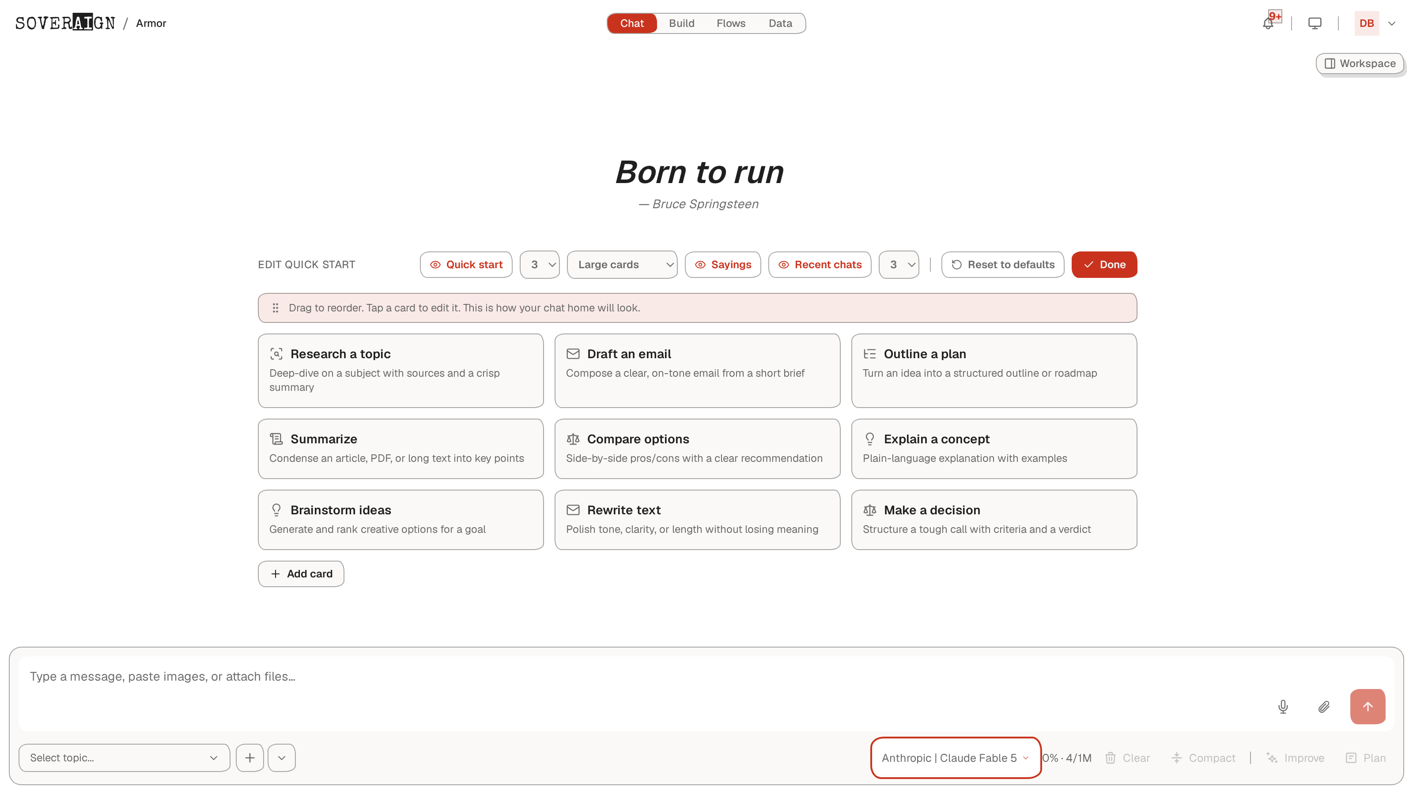Edit the Rewrite text card title

tap(623, 510)
